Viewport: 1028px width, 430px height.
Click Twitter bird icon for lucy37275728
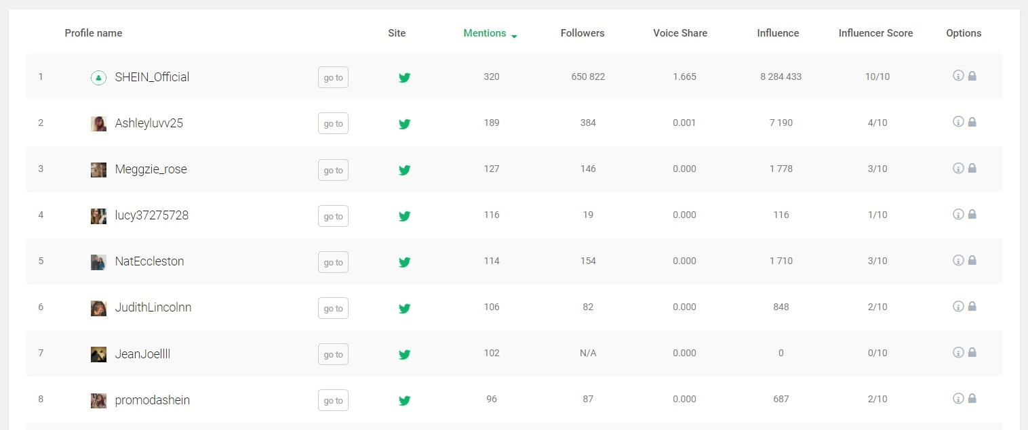coord(405,216)
